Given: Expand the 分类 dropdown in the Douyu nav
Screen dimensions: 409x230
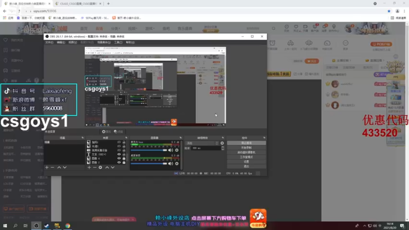Looking at the screenshot, I should point(115,29).
